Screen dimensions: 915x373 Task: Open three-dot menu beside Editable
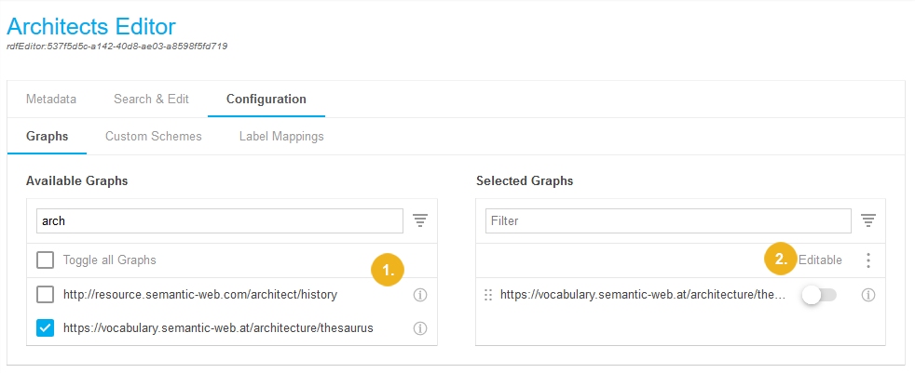coord(868,260)
